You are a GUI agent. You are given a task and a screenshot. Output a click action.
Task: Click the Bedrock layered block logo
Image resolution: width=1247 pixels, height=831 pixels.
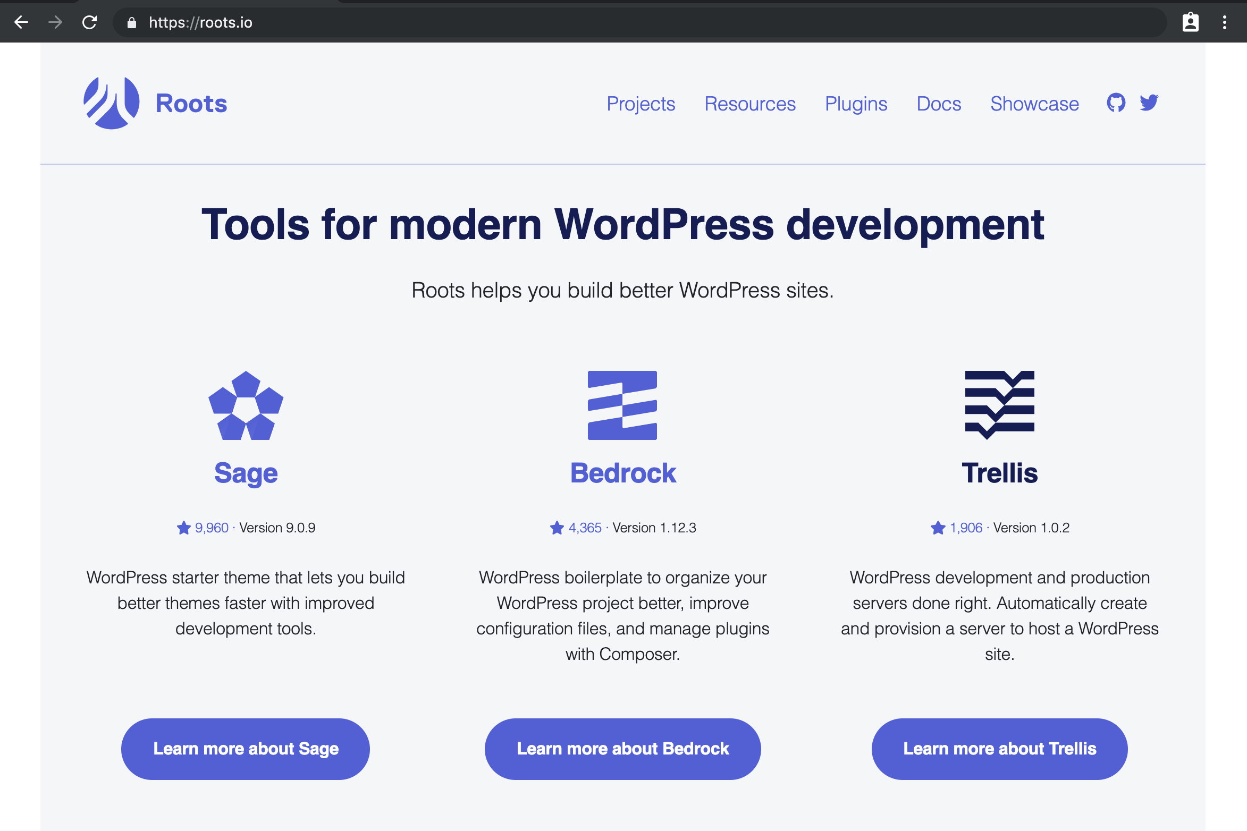pos(622,405)
